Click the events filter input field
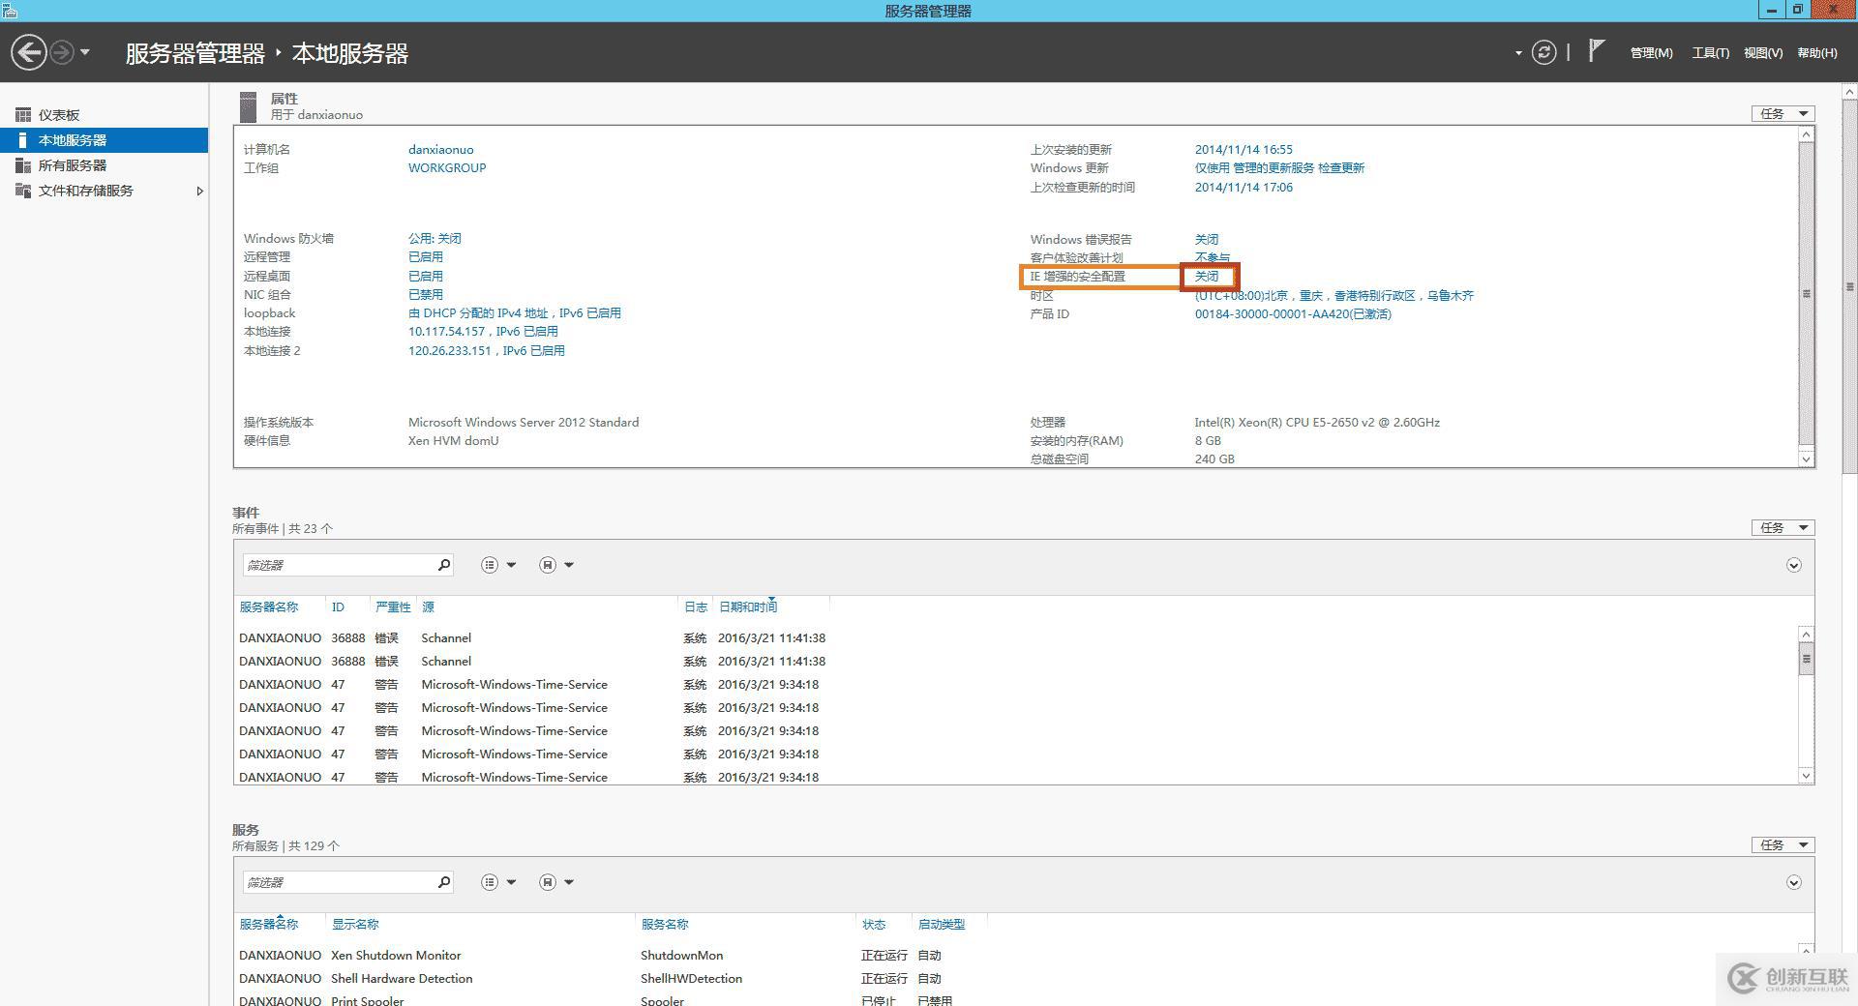 pos(337,565)
